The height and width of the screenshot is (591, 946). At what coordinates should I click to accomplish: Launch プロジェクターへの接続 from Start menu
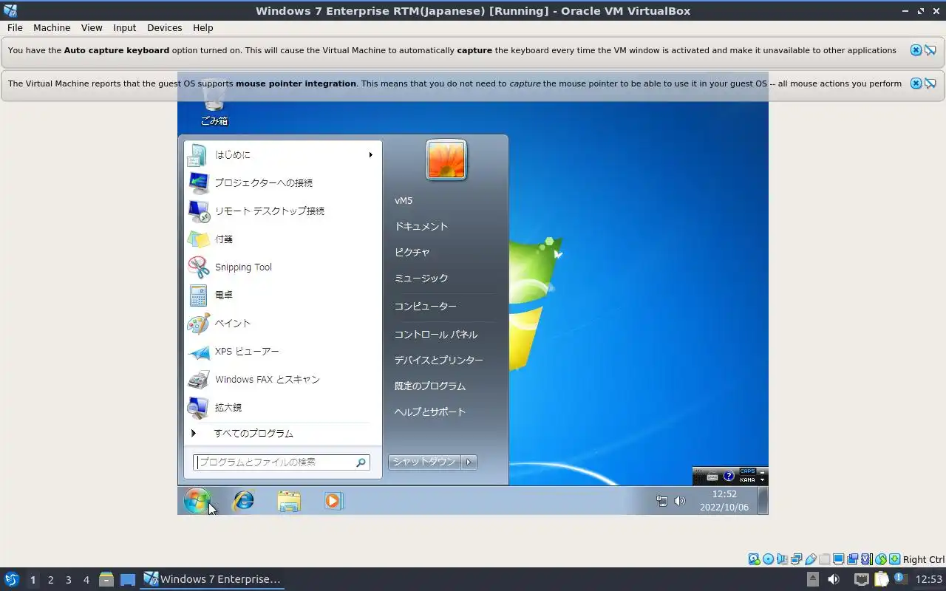click(x=282, y=182)
